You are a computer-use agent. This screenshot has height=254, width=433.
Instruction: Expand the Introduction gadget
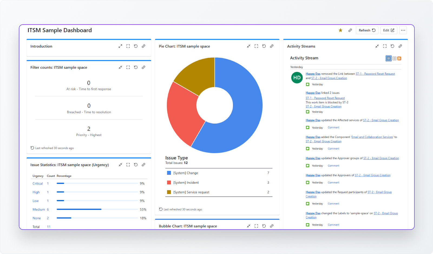120,46
